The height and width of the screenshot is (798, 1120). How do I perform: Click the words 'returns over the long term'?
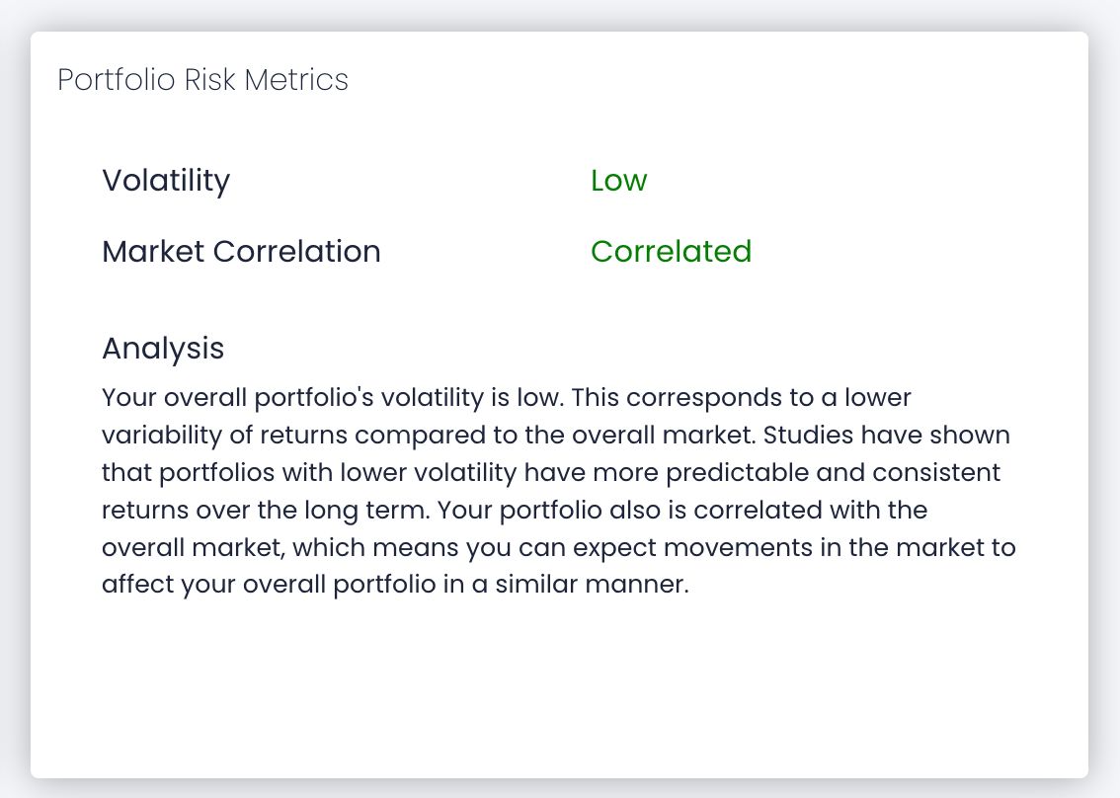[266, 510]
